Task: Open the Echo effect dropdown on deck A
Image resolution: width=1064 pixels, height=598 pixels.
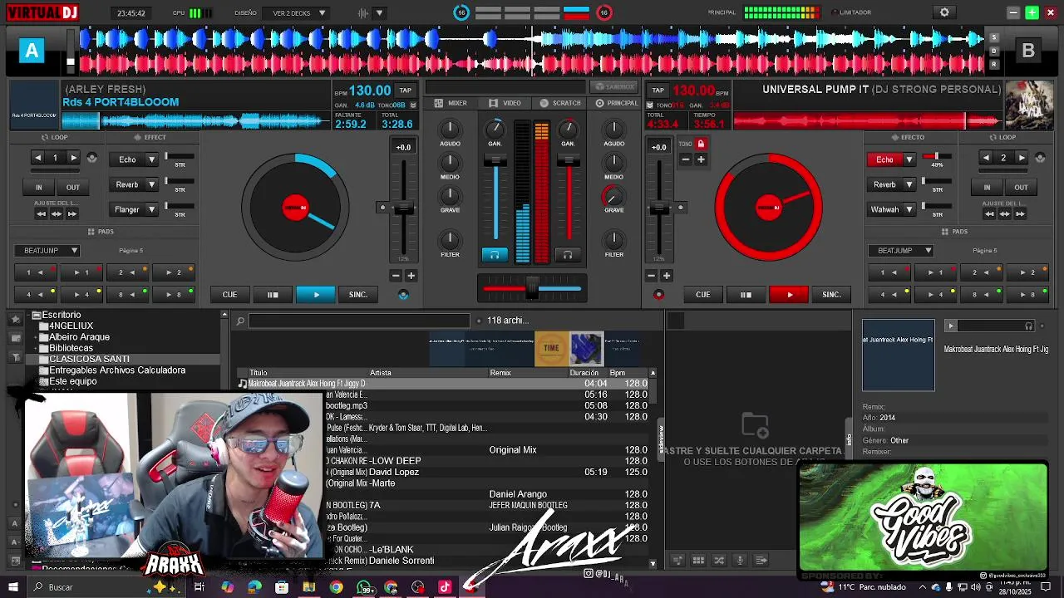Action: point(151,159)
